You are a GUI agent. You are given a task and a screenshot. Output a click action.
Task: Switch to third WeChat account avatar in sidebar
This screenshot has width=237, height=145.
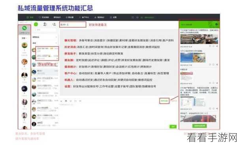click(24, 75)
